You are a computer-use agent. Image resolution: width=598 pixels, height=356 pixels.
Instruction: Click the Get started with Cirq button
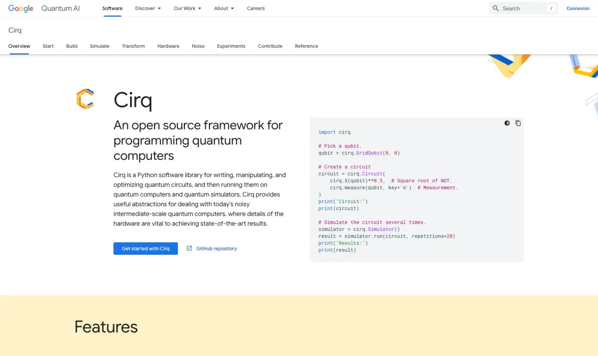(146, 248)
